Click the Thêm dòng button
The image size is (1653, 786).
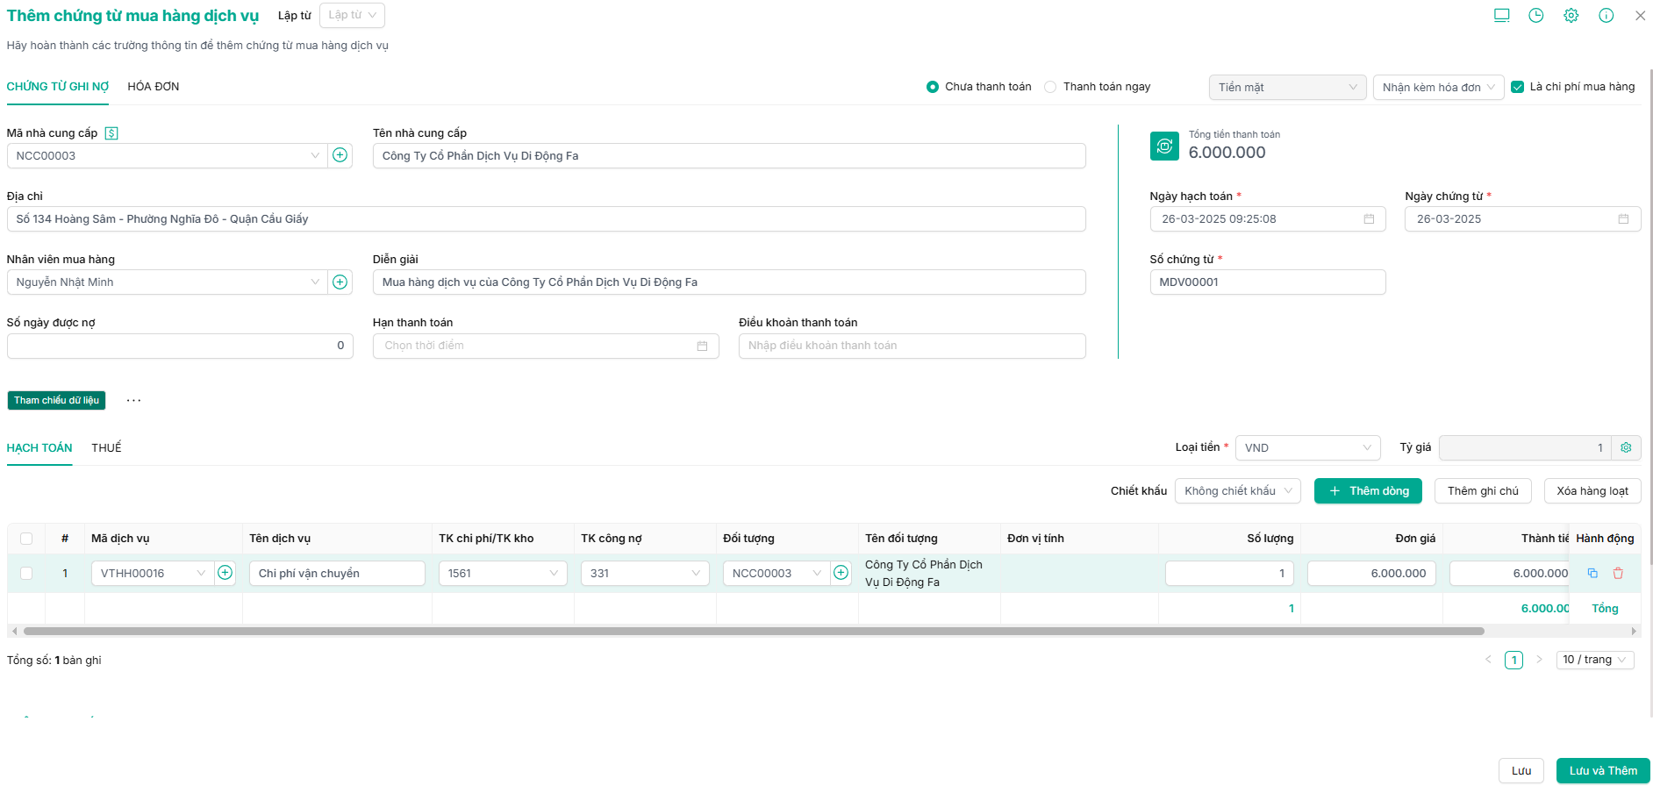tap(1369, 491)
